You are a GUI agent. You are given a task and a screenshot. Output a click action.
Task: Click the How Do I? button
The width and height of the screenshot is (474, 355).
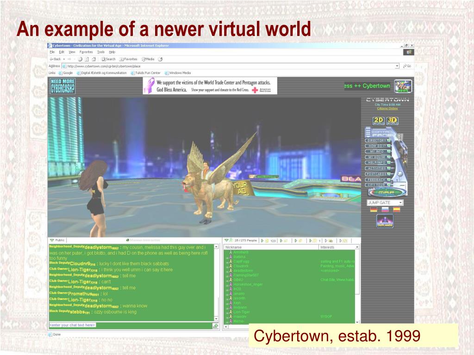[x=378, y=146]
